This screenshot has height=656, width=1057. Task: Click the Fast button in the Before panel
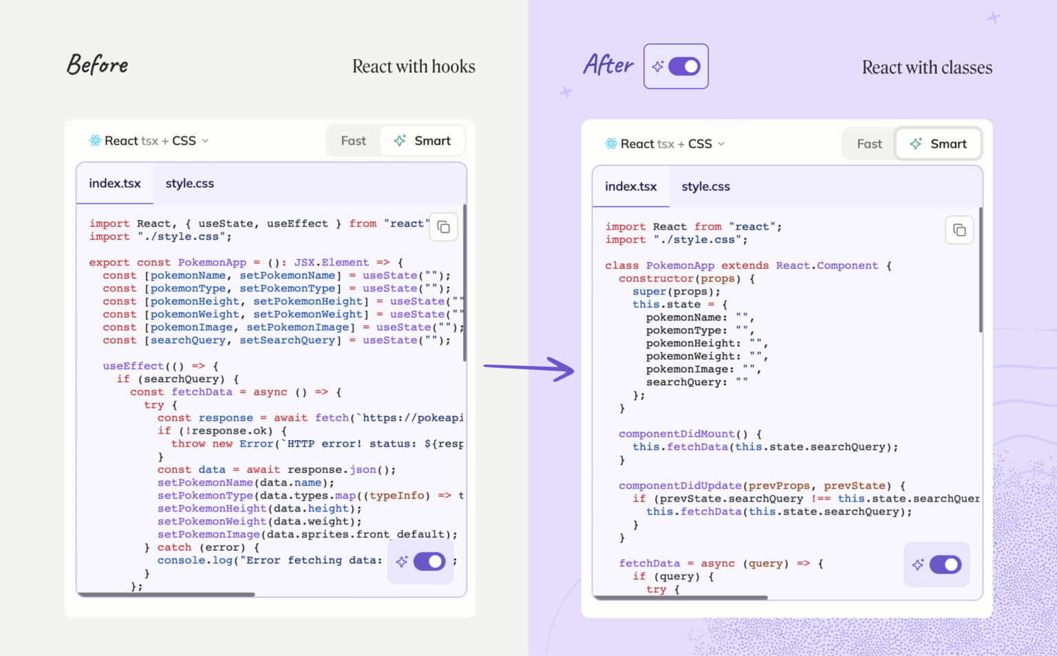coord(353,140)
